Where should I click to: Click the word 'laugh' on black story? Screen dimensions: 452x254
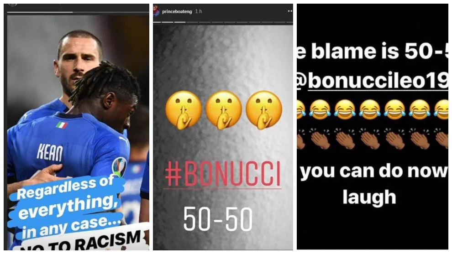point(369,197)
